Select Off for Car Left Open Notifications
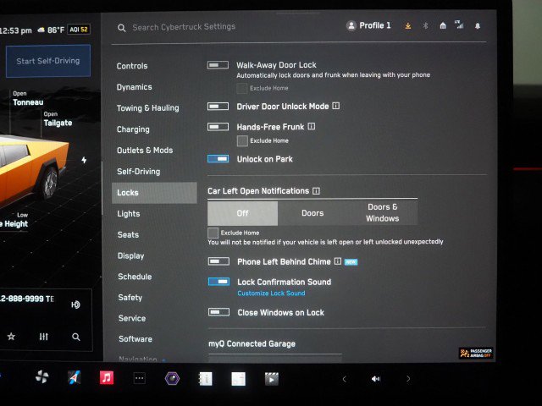 [x=243, y=213]
